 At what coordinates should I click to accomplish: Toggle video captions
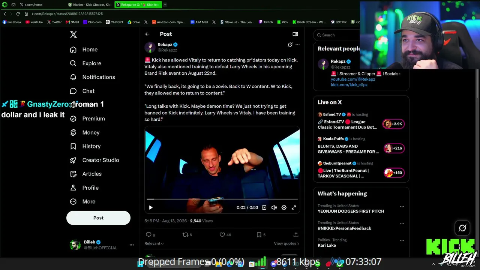[x=264, y=207]
